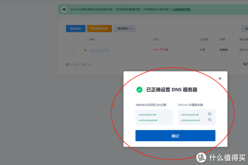Tick the checkbox in the domain row
248x165 pixels.
click(x=74, y=50)
